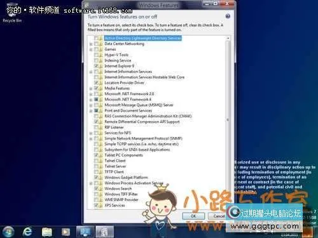
Task: Toggle Remote Differential Compression API Support checkbox
Action: pyautogui.click(x=96, y=122)
